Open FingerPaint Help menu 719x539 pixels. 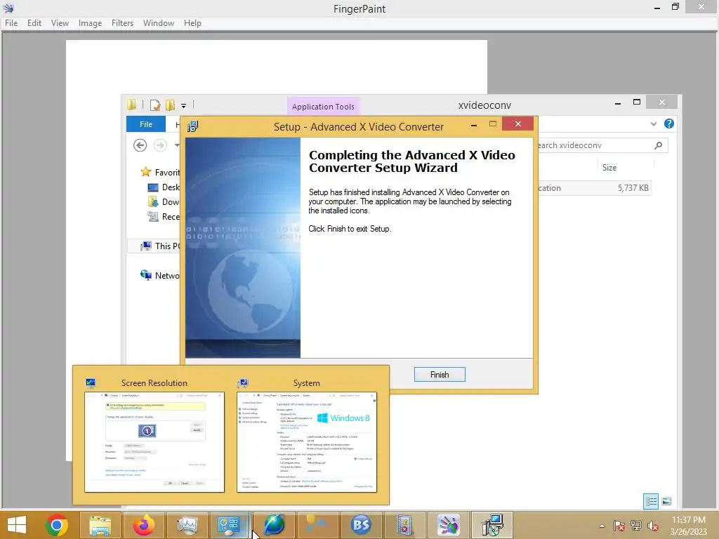click(192, 23)
